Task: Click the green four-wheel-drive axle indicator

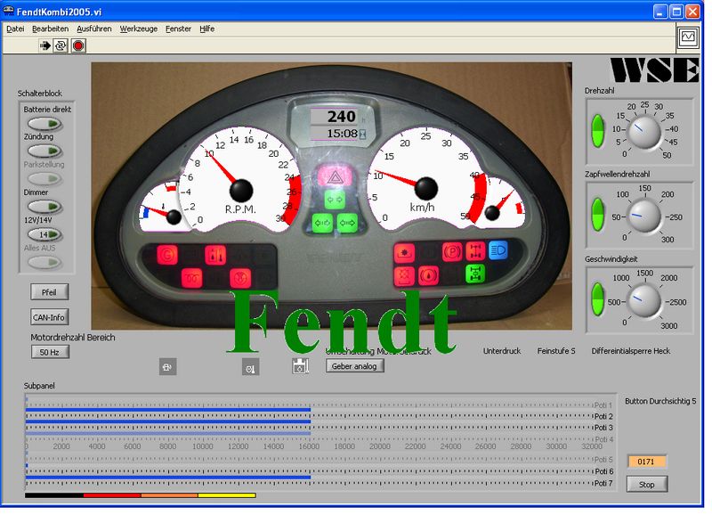Action: coord(475,274)
